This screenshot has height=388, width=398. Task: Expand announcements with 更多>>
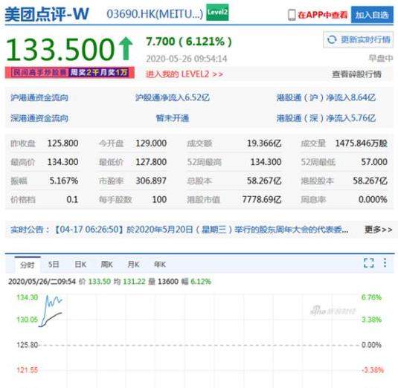pos(378,230)
